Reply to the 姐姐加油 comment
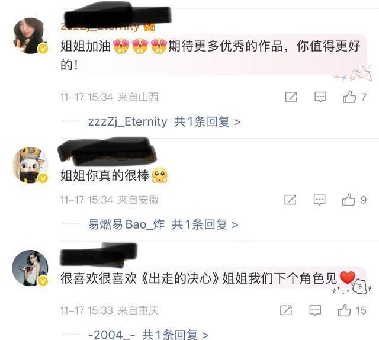This screenshot has height=340, width=379. coord(320,97)
